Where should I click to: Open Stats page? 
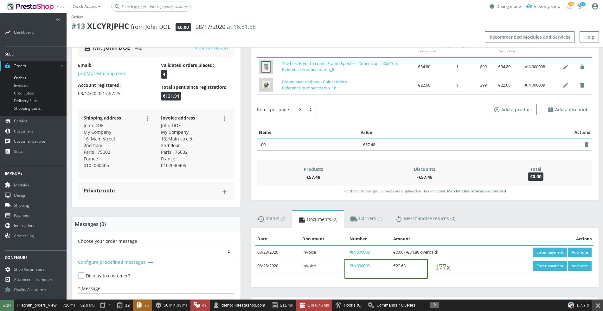click(18, 152)
